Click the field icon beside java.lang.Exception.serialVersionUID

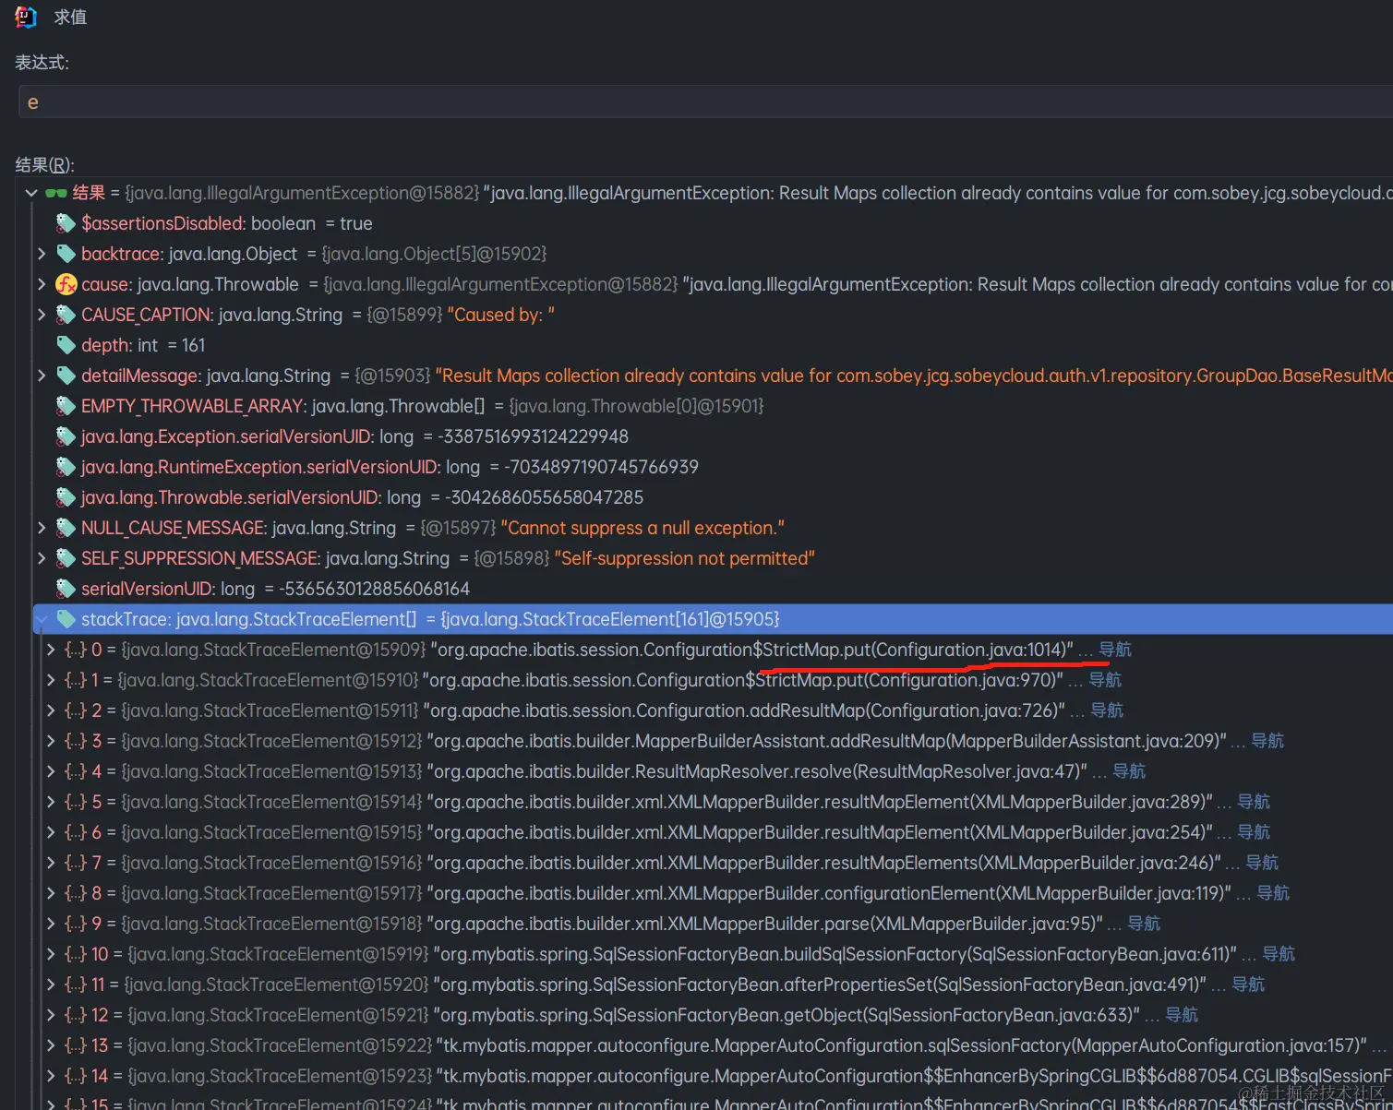tap(66, 436)
